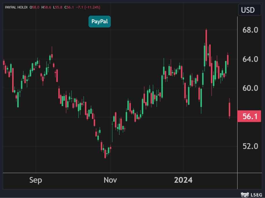Click the 52.0 price axis label
Viewport: 265px width, 198px height.
pos(250,146)
